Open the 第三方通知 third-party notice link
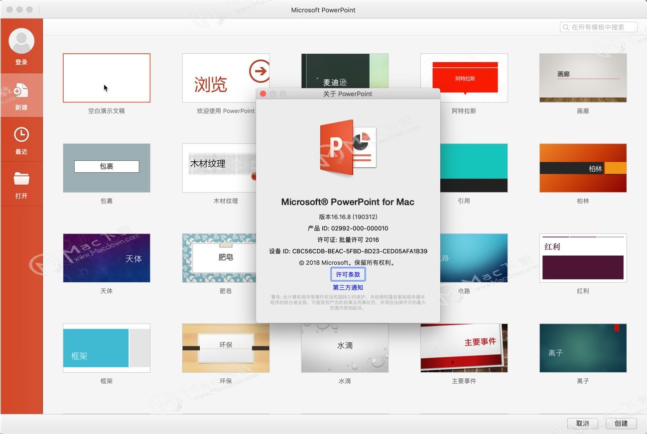 tap(348, 288)
